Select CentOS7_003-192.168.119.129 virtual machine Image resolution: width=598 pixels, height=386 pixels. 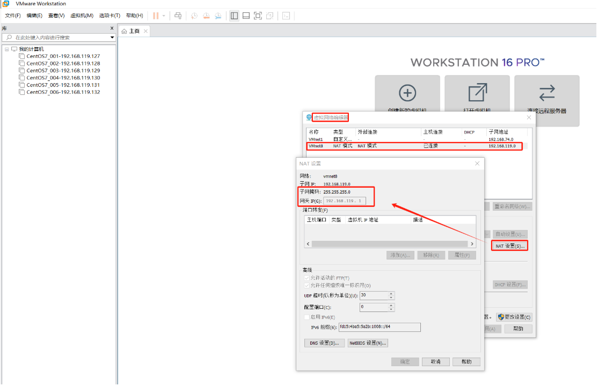point(60,70)
